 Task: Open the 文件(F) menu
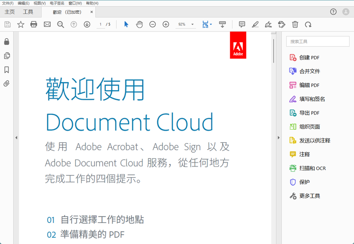point(8,3)
